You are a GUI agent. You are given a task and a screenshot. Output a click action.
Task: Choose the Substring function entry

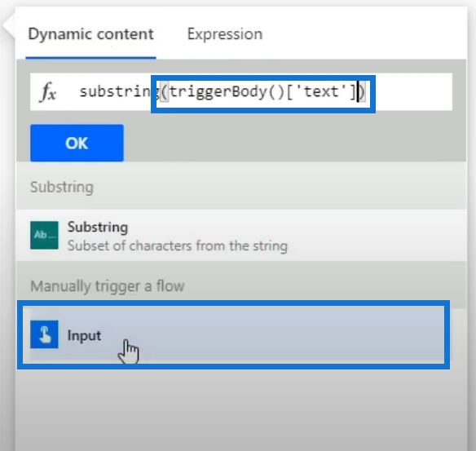coord(241,236)
